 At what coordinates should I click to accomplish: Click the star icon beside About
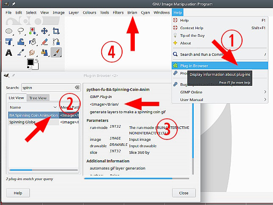(175, 43)
